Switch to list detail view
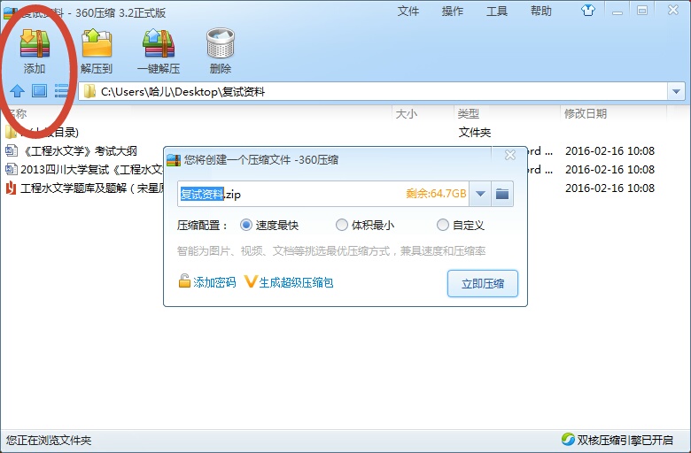 (61, 91)
